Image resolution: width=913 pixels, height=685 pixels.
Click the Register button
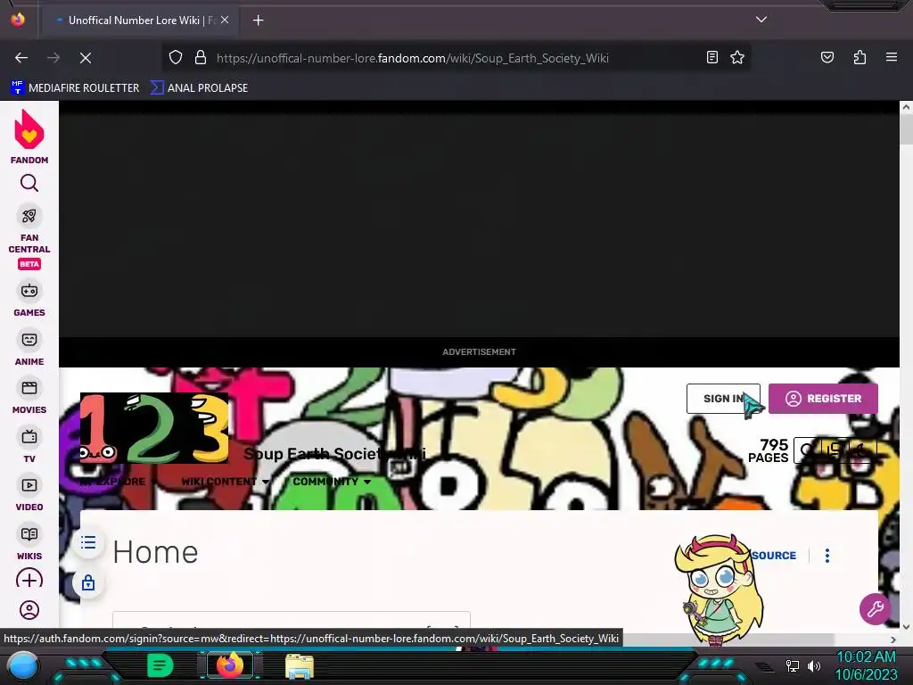tap(823, 399)
